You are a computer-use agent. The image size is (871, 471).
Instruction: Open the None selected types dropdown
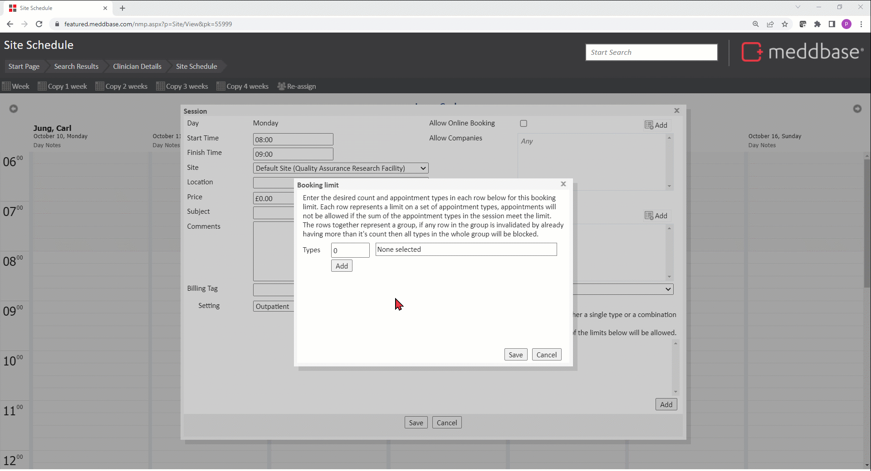click(x=466, y=250)
